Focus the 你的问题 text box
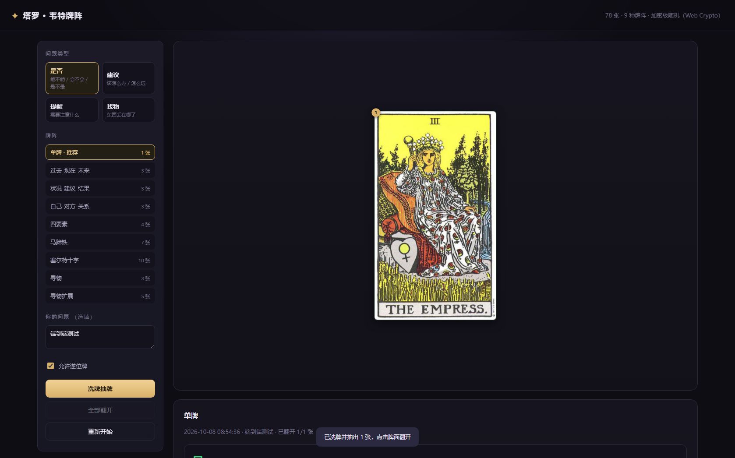The image size is (735, 458). point(100,337)
